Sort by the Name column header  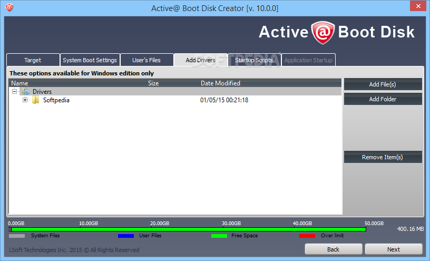pyautogui.click(x=19, y=83)
